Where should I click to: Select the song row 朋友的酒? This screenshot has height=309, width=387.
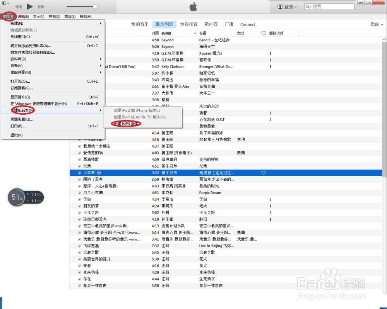226,206
